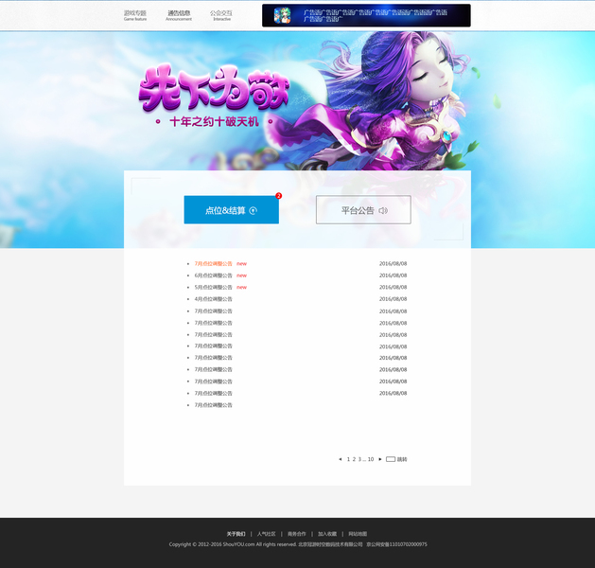The height and width of the screenshot is (568, 595).
Task: Open 商务合作 in the footer
Action: point(297,534)
